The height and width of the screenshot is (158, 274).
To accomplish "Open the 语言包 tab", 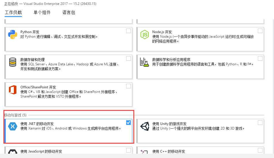I will 69,13.
